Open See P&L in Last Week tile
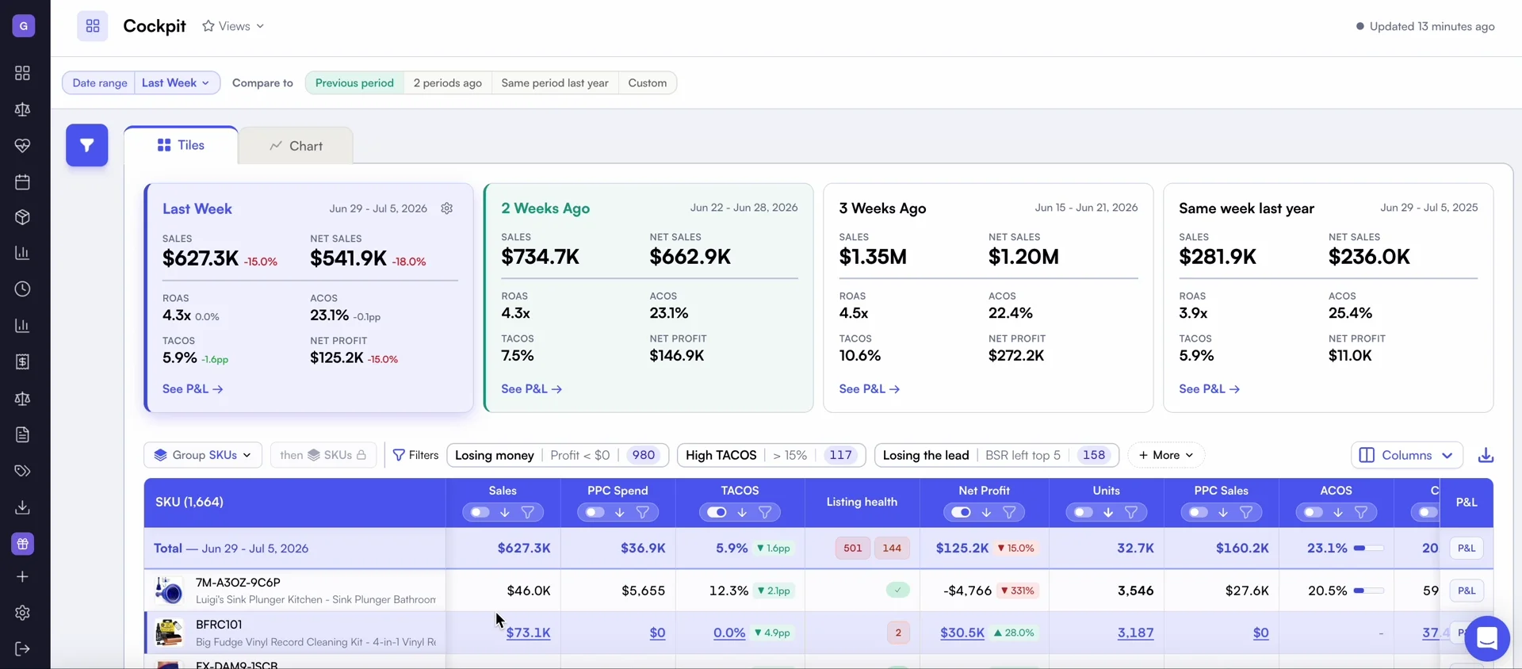 point(193,389)
